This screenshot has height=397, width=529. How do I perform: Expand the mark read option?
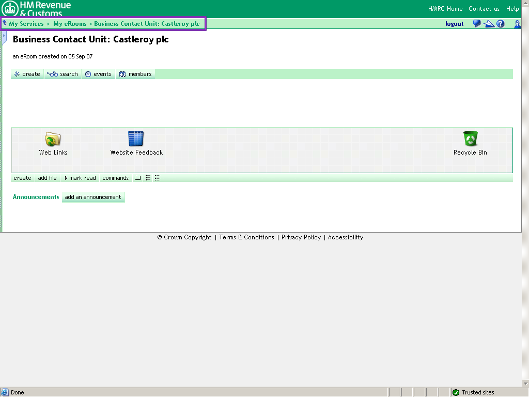click(x=80, y=178)
